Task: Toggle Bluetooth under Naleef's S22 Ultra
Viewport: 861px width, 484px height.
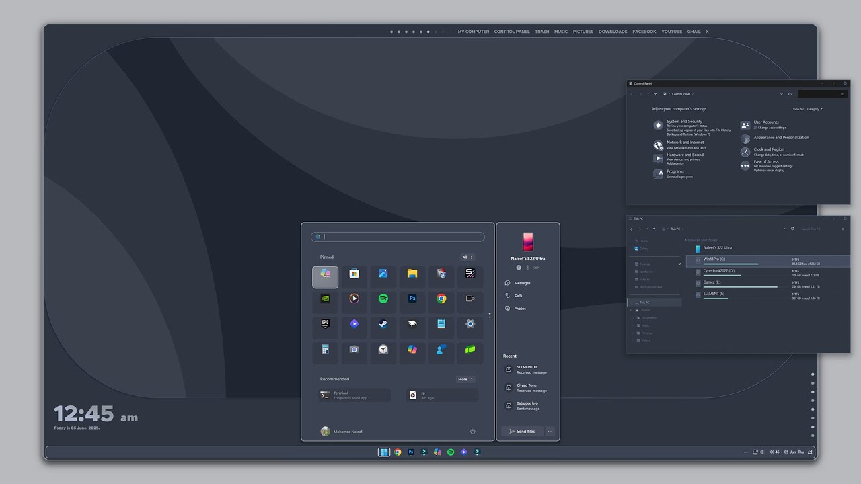Action: coord(527,268)
